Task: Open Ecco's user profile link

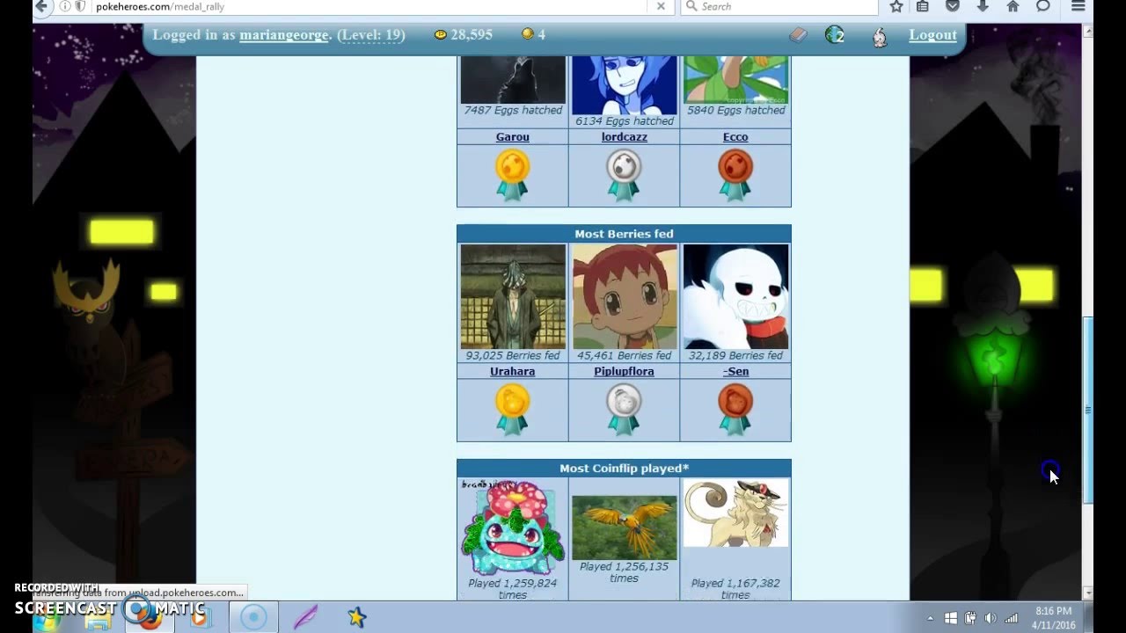Action: coord(735,137)
